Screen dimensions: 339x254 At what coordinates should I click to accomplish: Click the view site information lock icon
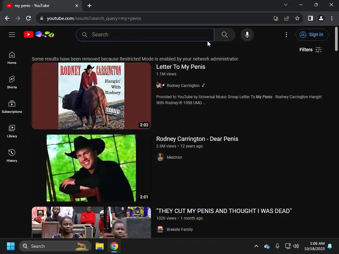(x=42, y=19)
